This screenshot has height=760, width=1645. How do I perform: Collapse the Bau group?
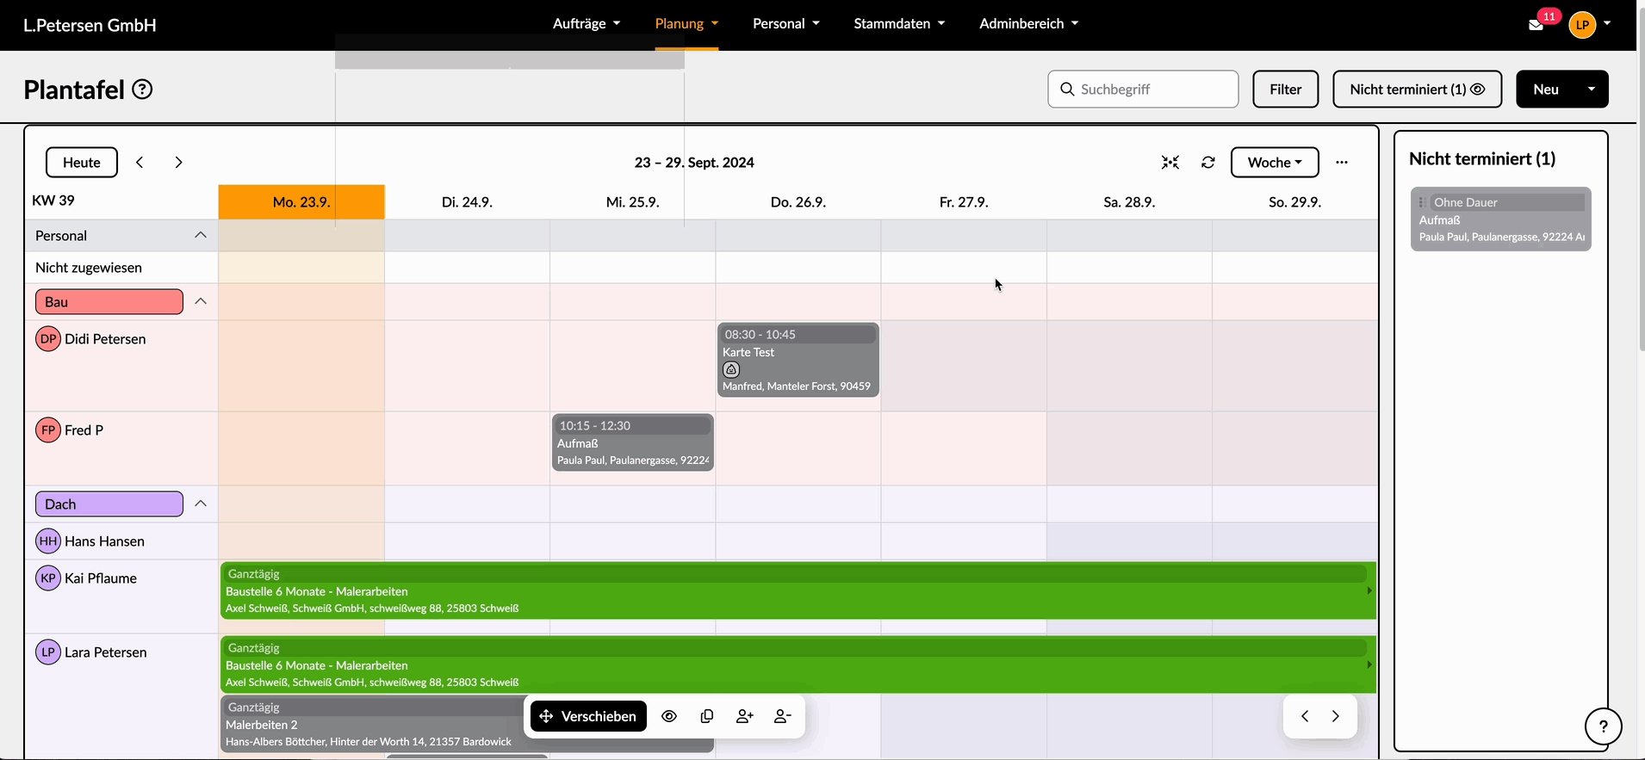[201, 301]
